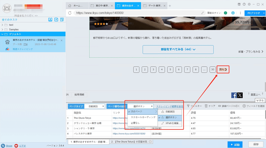Screen dimensions: 266x148
Task: Open the settings gear icon
Action: (x=249, y=4)
